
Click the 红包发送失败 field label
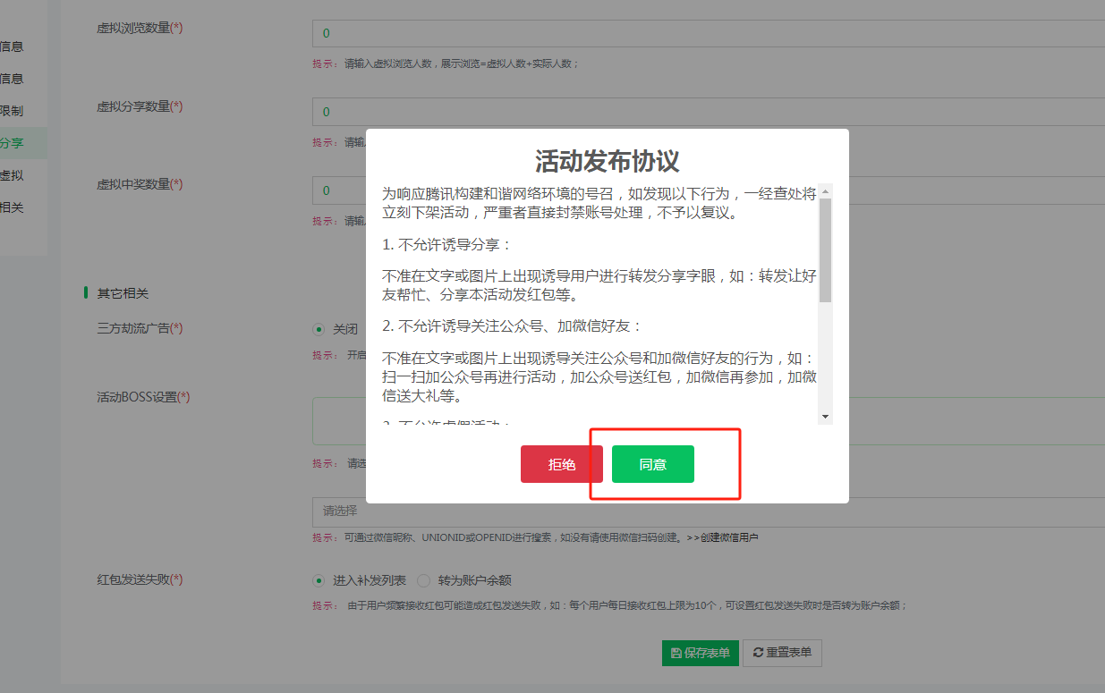coord(140,579)
